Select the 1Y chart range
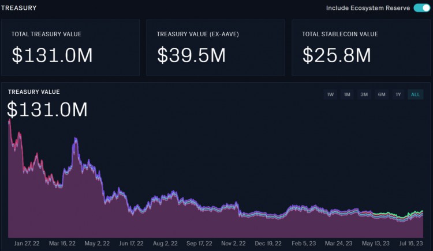Viewport: 433px width, 251px height. [398, 94]
